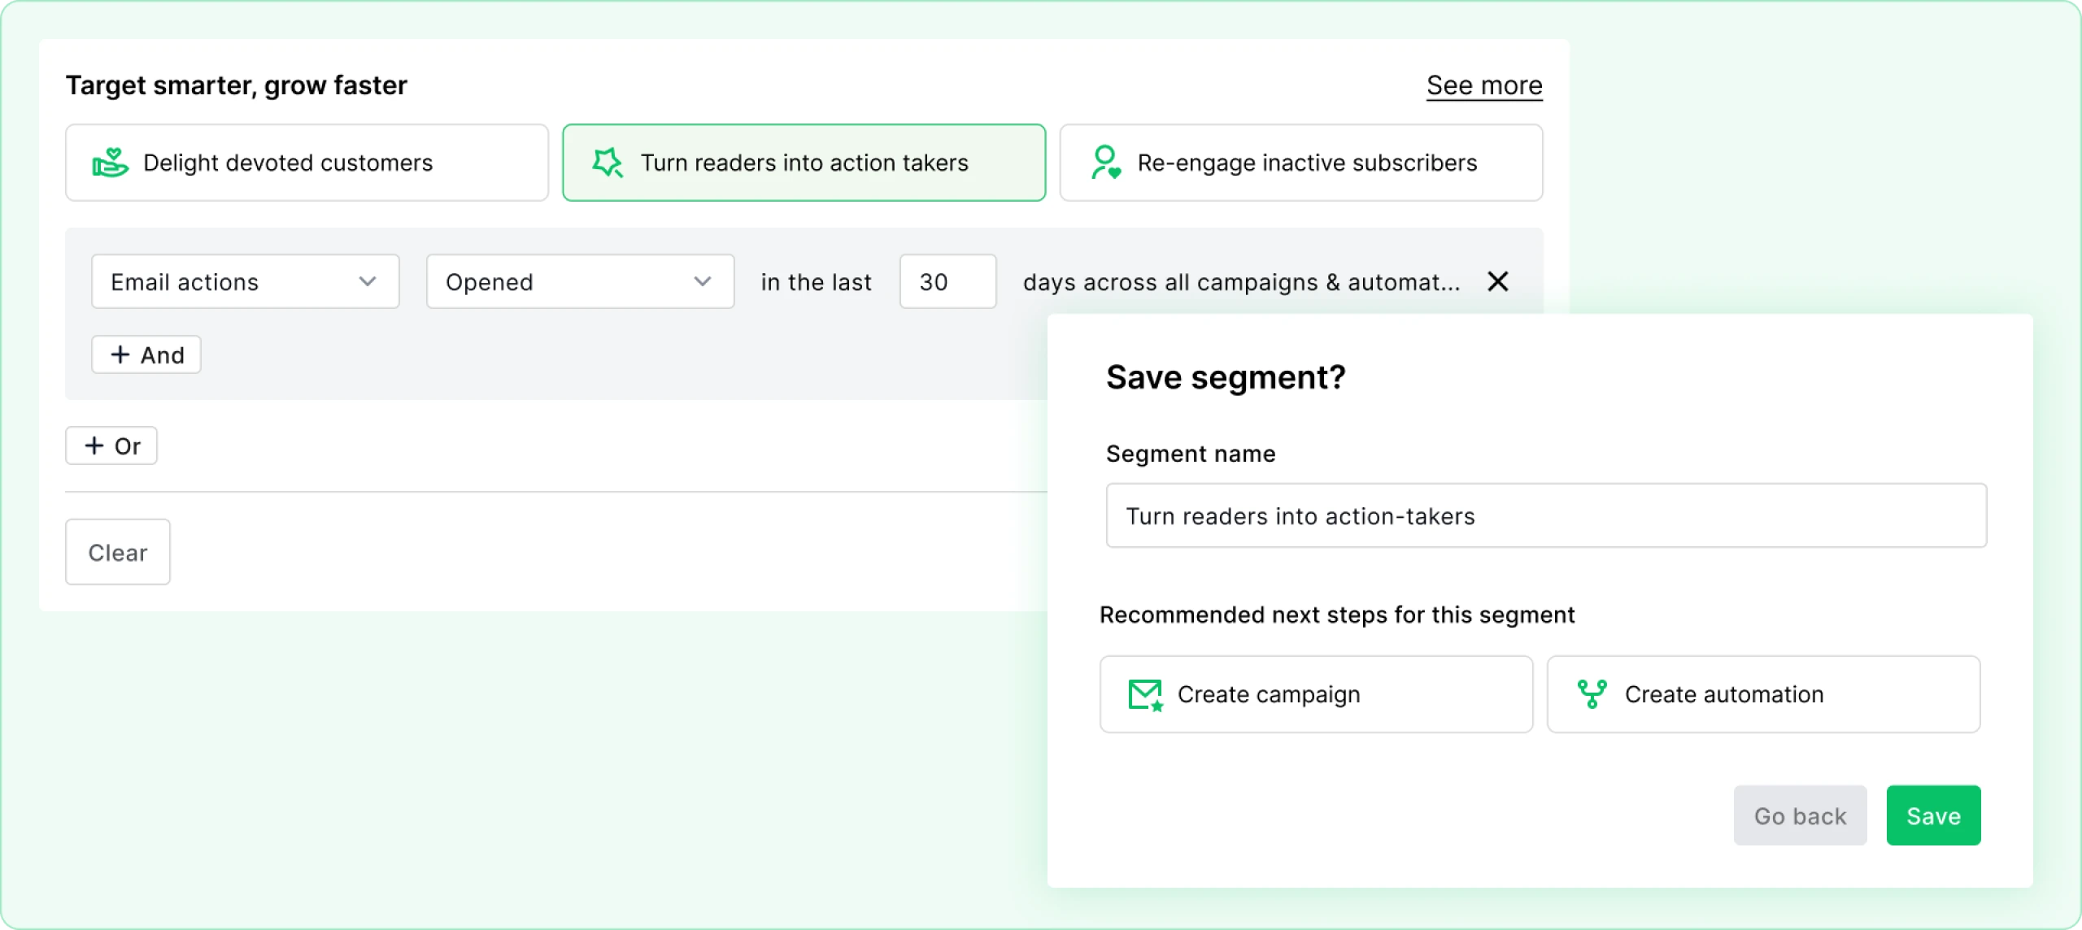
Task: Remove the email actions condition with X
Action: 1497,281
